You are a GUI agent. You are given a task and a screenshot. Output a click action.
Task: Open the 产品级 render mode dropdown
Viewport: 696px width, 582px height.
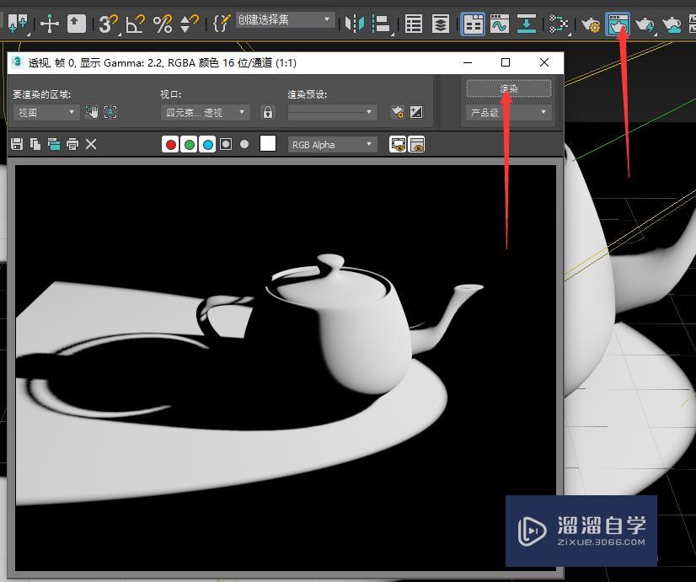[x=509, y=113]
